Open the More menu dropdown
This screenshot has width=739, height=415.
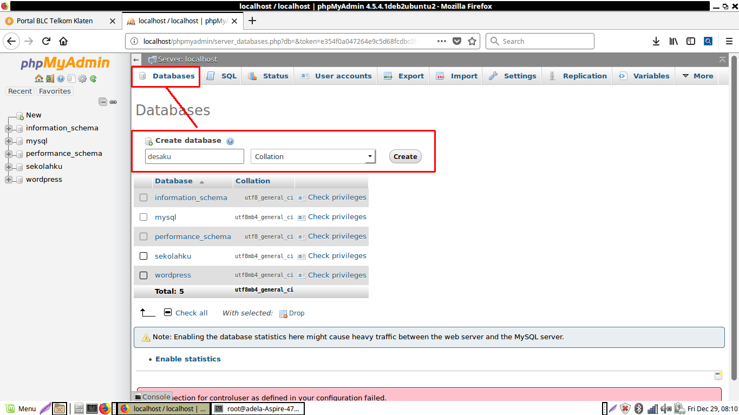pos(698,76)
